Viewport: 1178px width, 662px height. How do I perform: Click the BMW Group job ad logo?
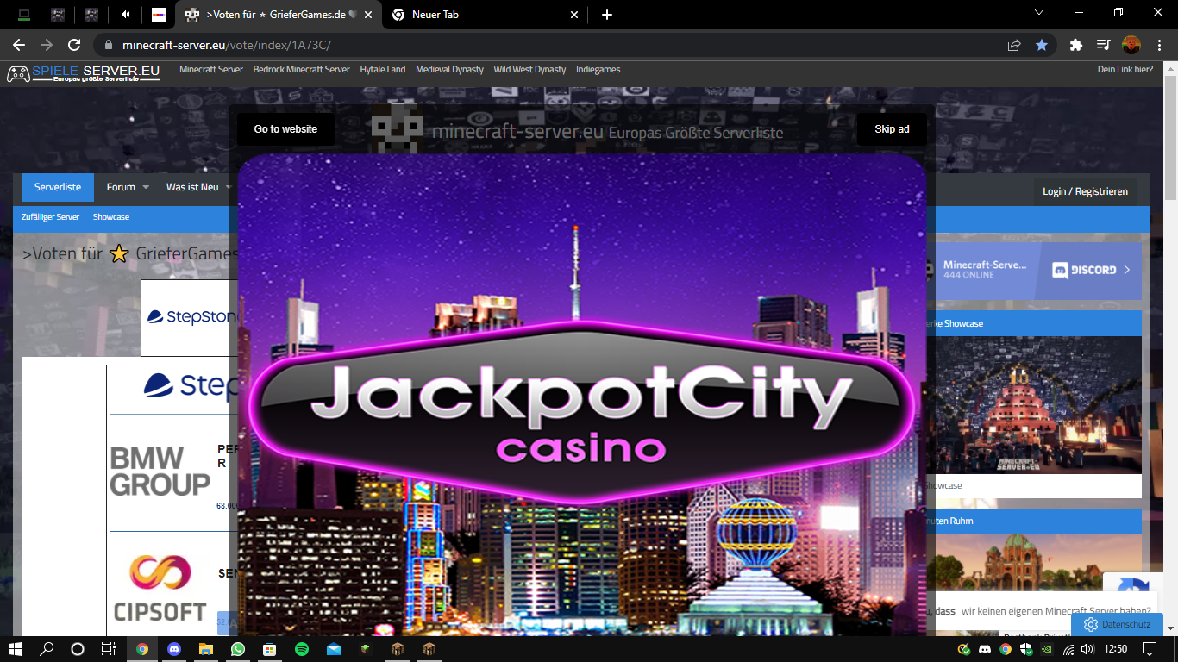click(x=160, y=472)
